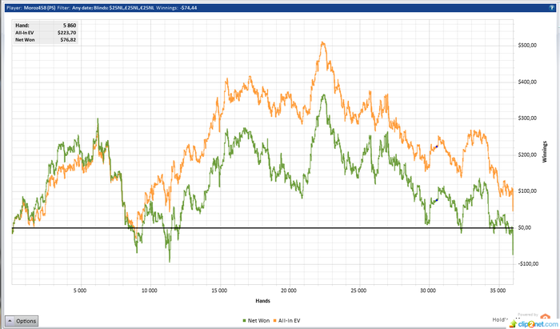The width and height of the screenshot is (560, 329).
Task: Click the '$0,00' y-axis label
Action: pos(525,227)
